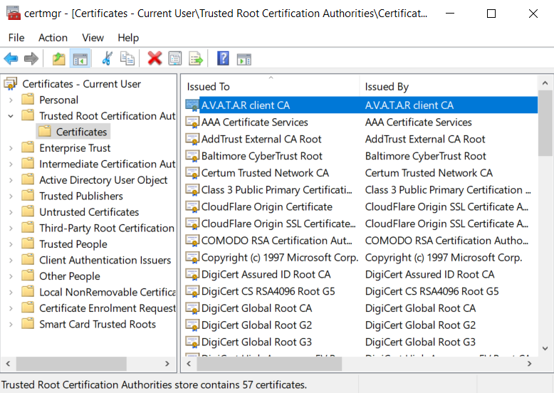Click folder icon next to Enterprise Trust

(x=28, y=147)
